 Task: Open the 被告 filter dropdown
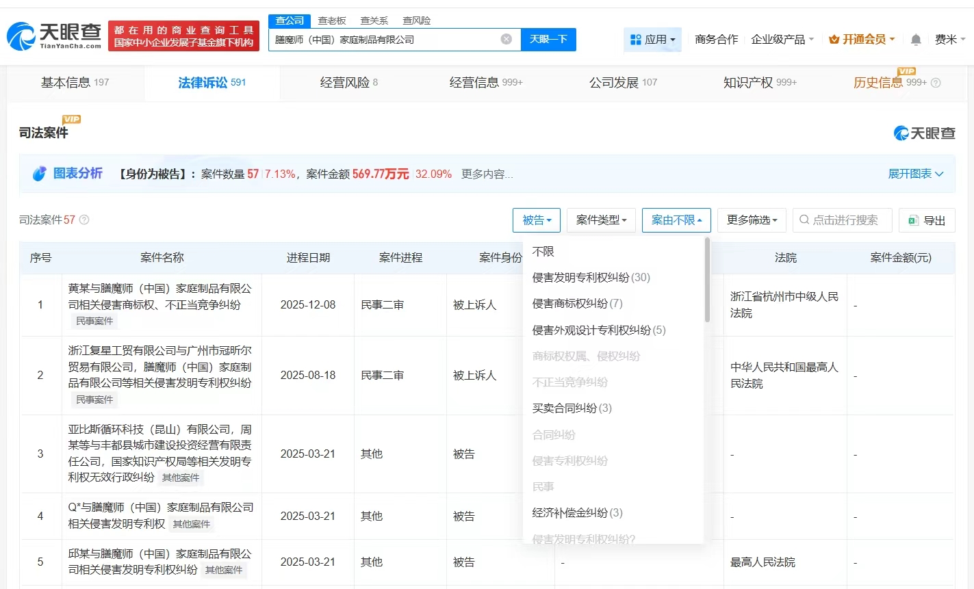pyautogui.click(x=537, y=220)
